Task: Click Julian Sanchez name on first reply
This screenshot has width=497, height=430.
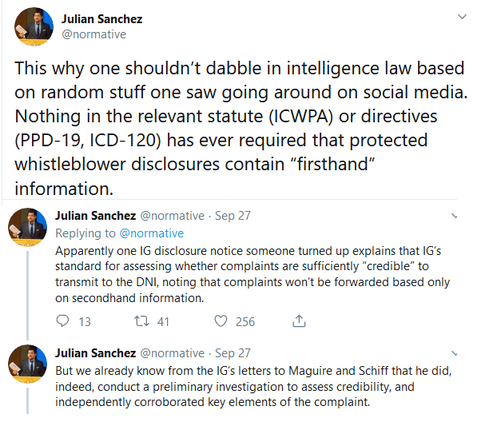Action: (96, 216)
